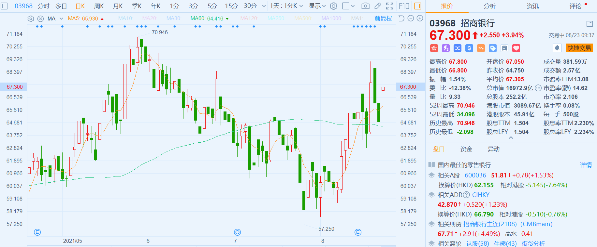
Task: Toggle the red heart favorite icon
Action: click(516, 48)
